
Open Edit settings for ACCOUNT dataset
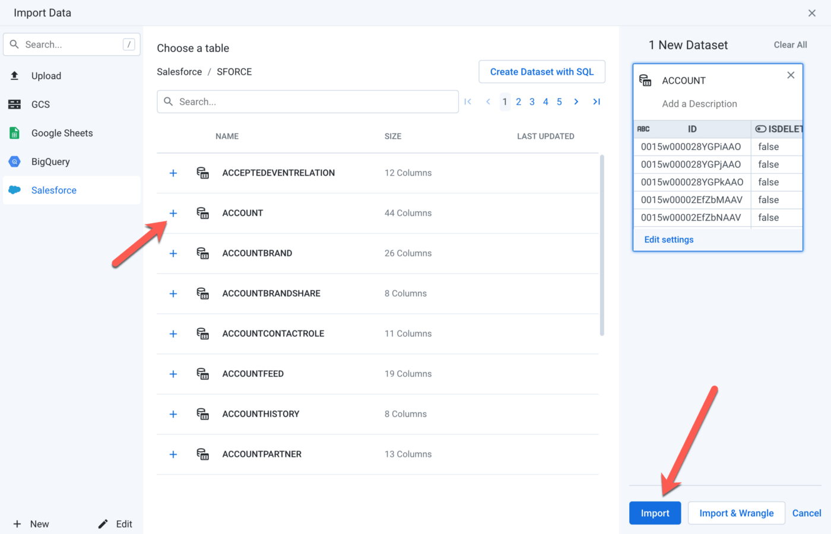pyautogui.click(x=669, y=240)
